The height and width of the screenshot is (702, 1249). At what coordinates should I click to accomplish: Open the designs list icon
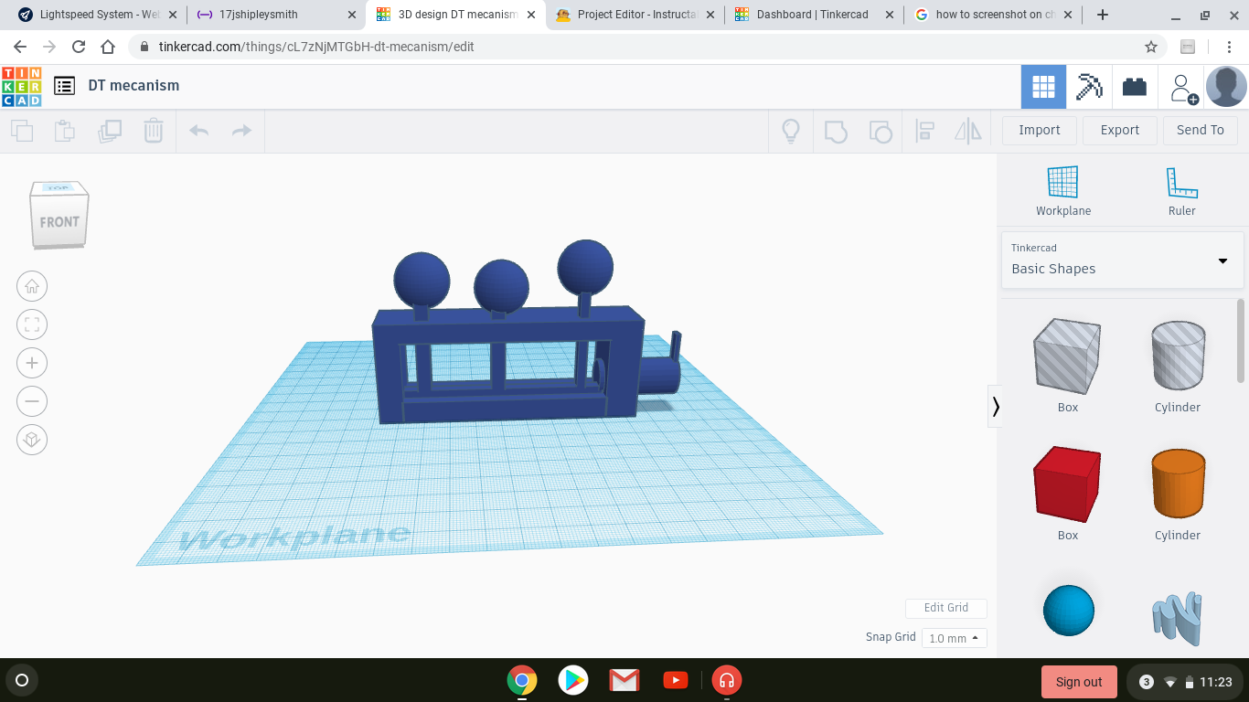[64, 86]
